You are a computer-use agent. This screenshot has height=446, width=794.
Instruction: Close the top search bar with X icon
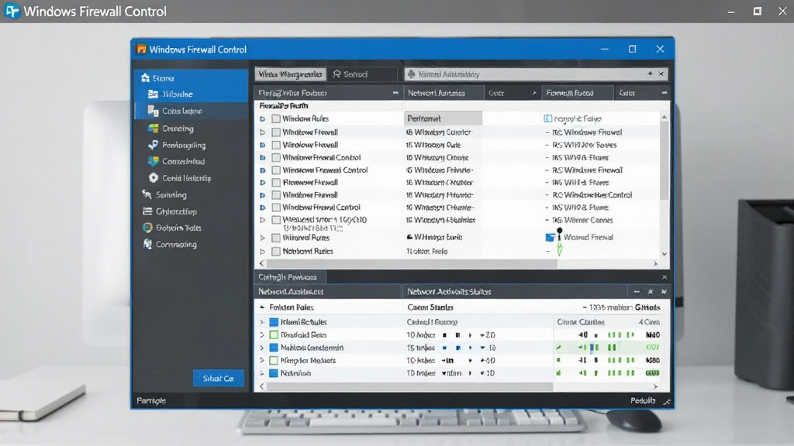pos(661,74)
